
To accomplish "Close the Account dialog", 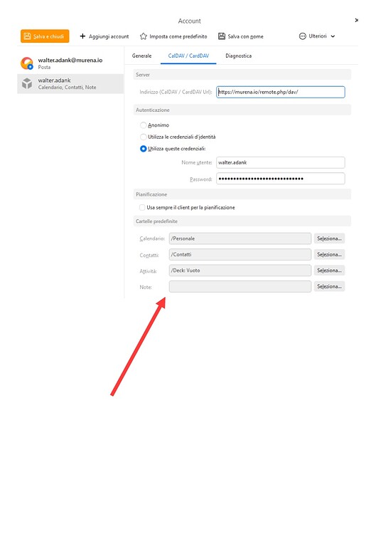I will pyautogui.click(x=356, y=21).
